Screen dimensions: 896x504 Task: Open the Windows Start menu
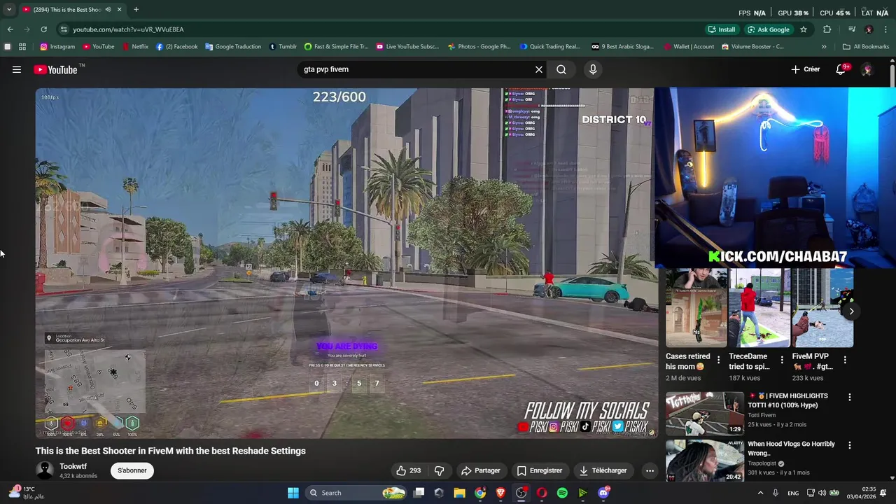pos(293,493)
